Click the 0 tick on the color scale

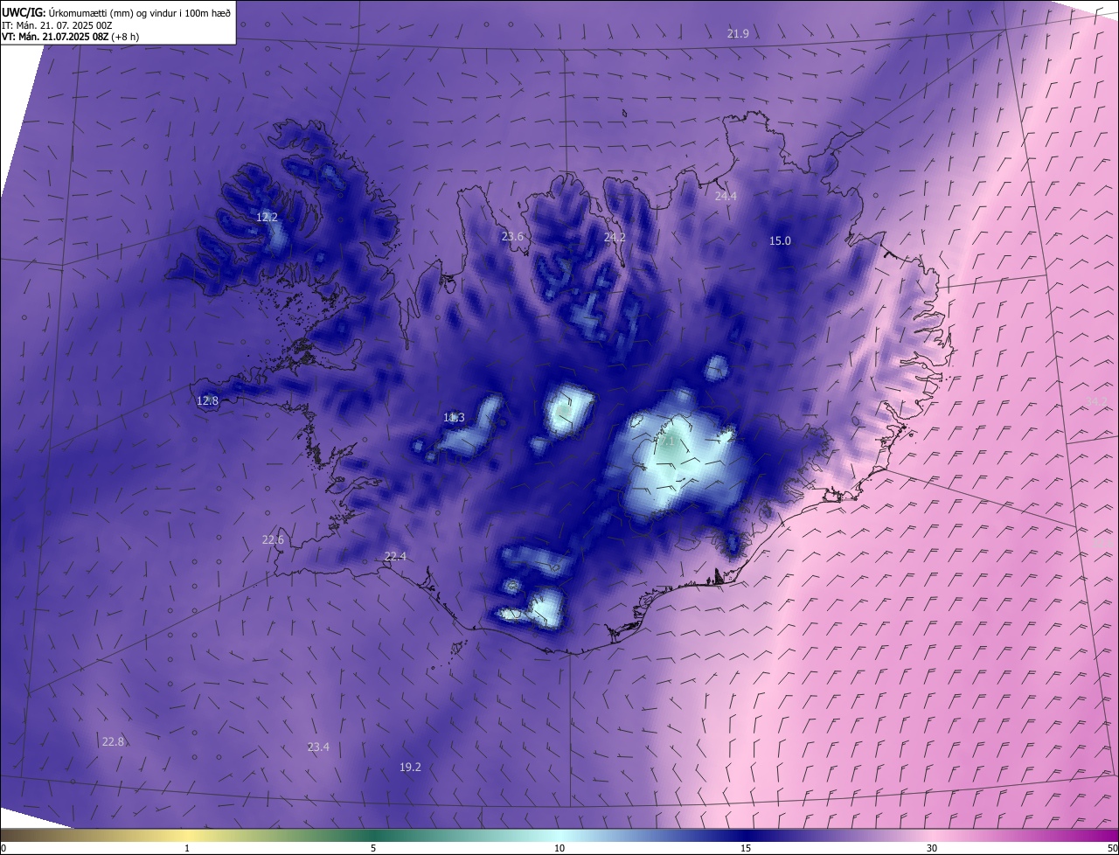pos(3,848)
